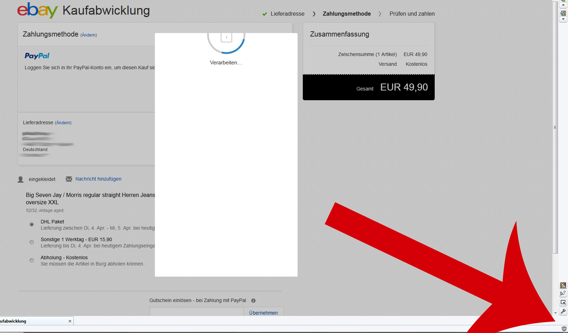Click the Gutschein code input field

point(196,312)
